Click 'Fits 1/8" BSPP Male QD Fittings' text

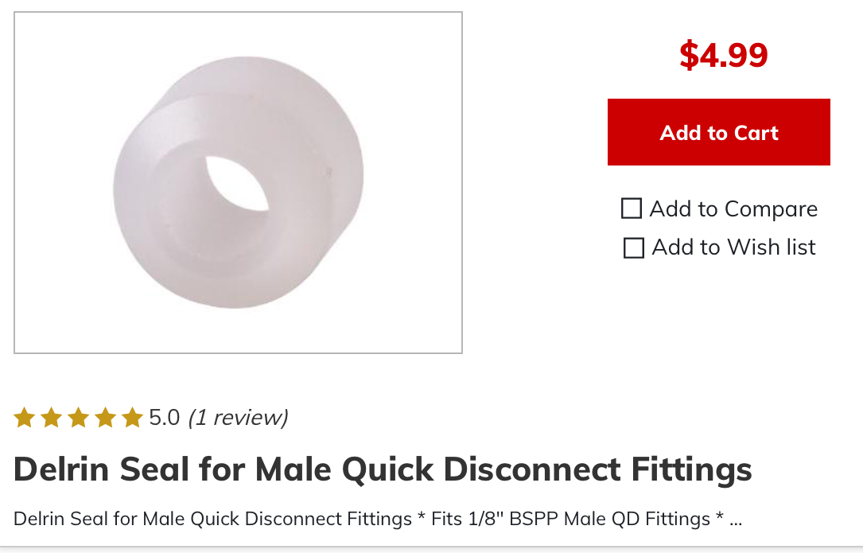click(x=570, y=519)
